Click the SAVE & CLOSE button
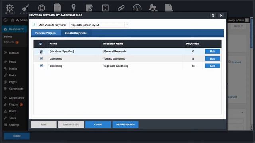 (71, 124)
